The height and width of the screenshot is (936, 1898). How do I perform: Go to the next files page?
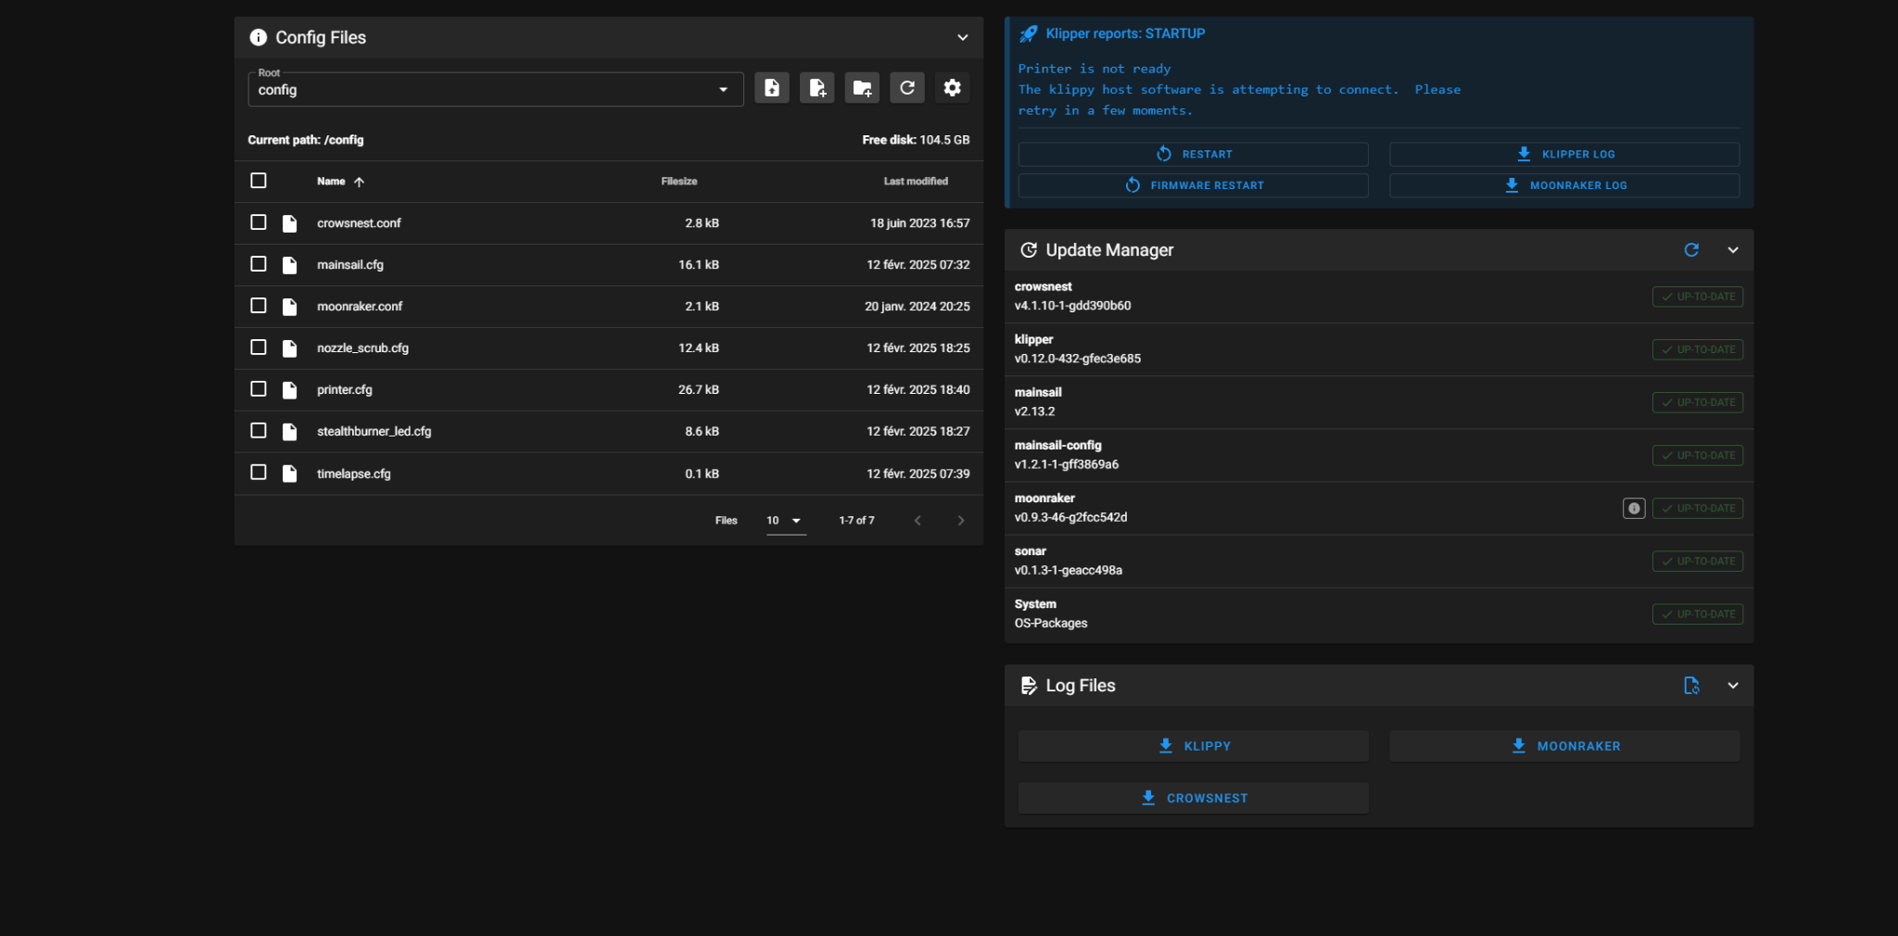click(961, 521)
